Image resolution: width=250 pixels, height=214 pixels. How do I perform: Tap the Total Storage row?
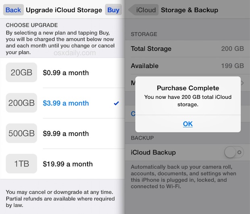[x=187, y=49]
